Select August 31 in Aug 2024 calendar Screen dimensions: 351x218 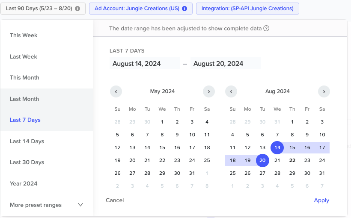(x=322, y=173)
